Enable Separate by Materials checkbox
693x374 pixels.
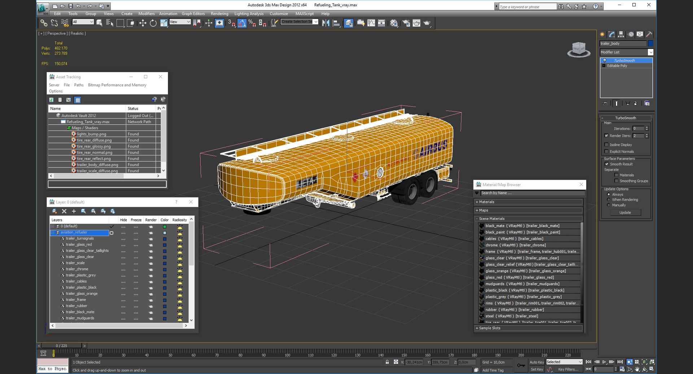[616, 175]
